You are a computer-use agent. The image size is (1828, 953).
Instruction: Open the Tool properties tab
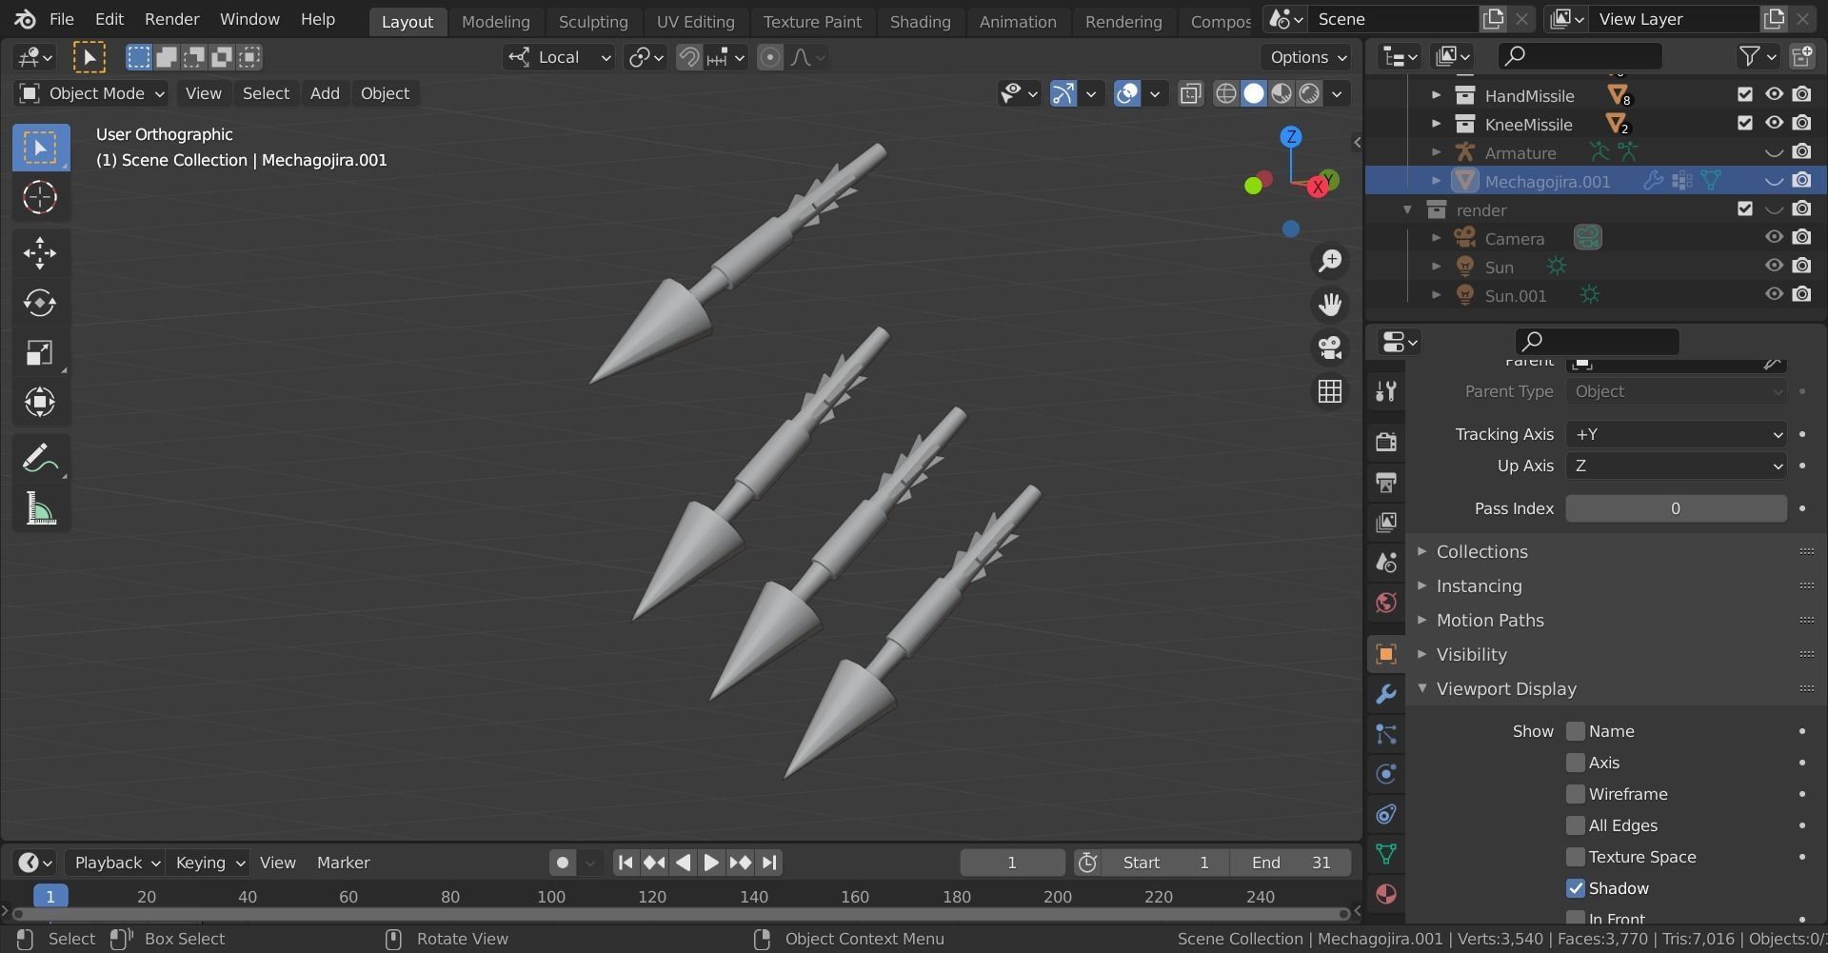(1386, 391)
